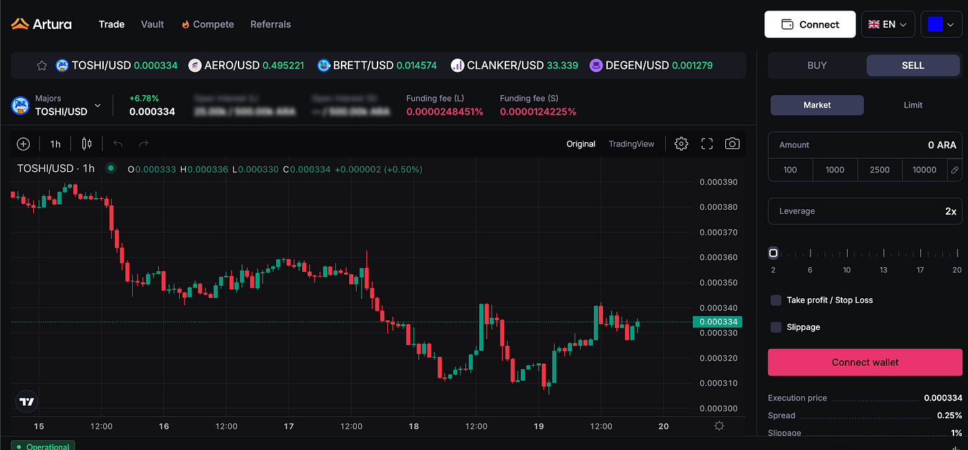Expand the Majors TOSHI/USD pair selector

[x=97, y=106]
